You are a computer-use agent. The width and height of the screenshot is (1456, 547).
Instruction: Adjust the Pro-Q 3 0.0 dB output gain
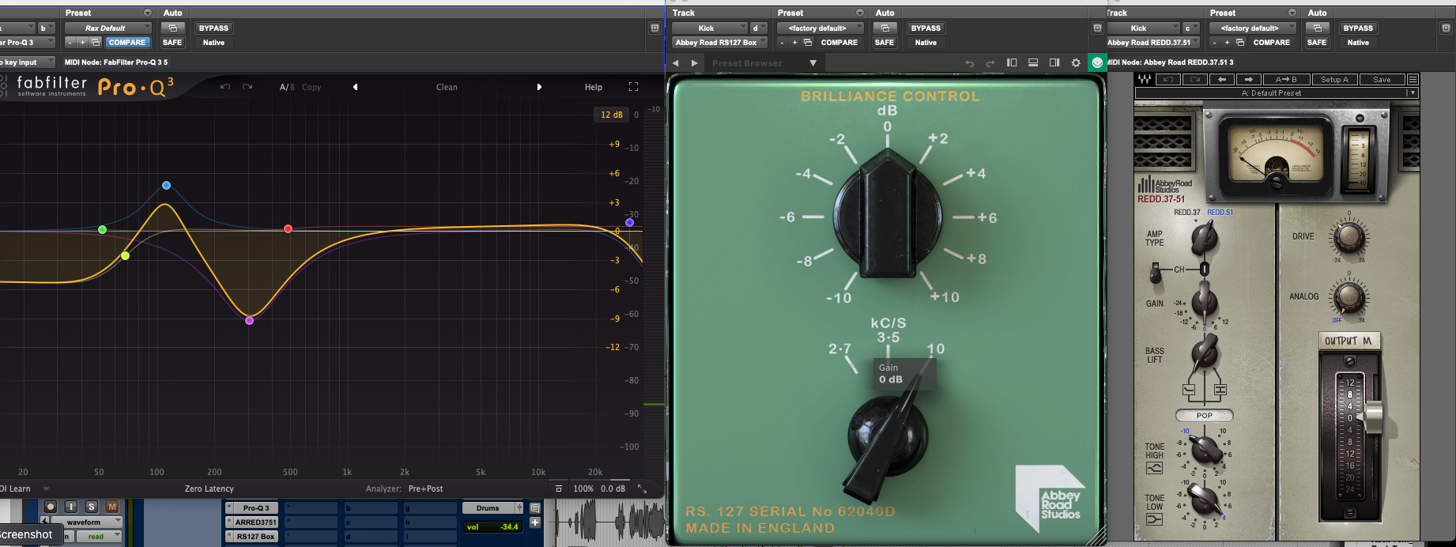click(613, 489)
